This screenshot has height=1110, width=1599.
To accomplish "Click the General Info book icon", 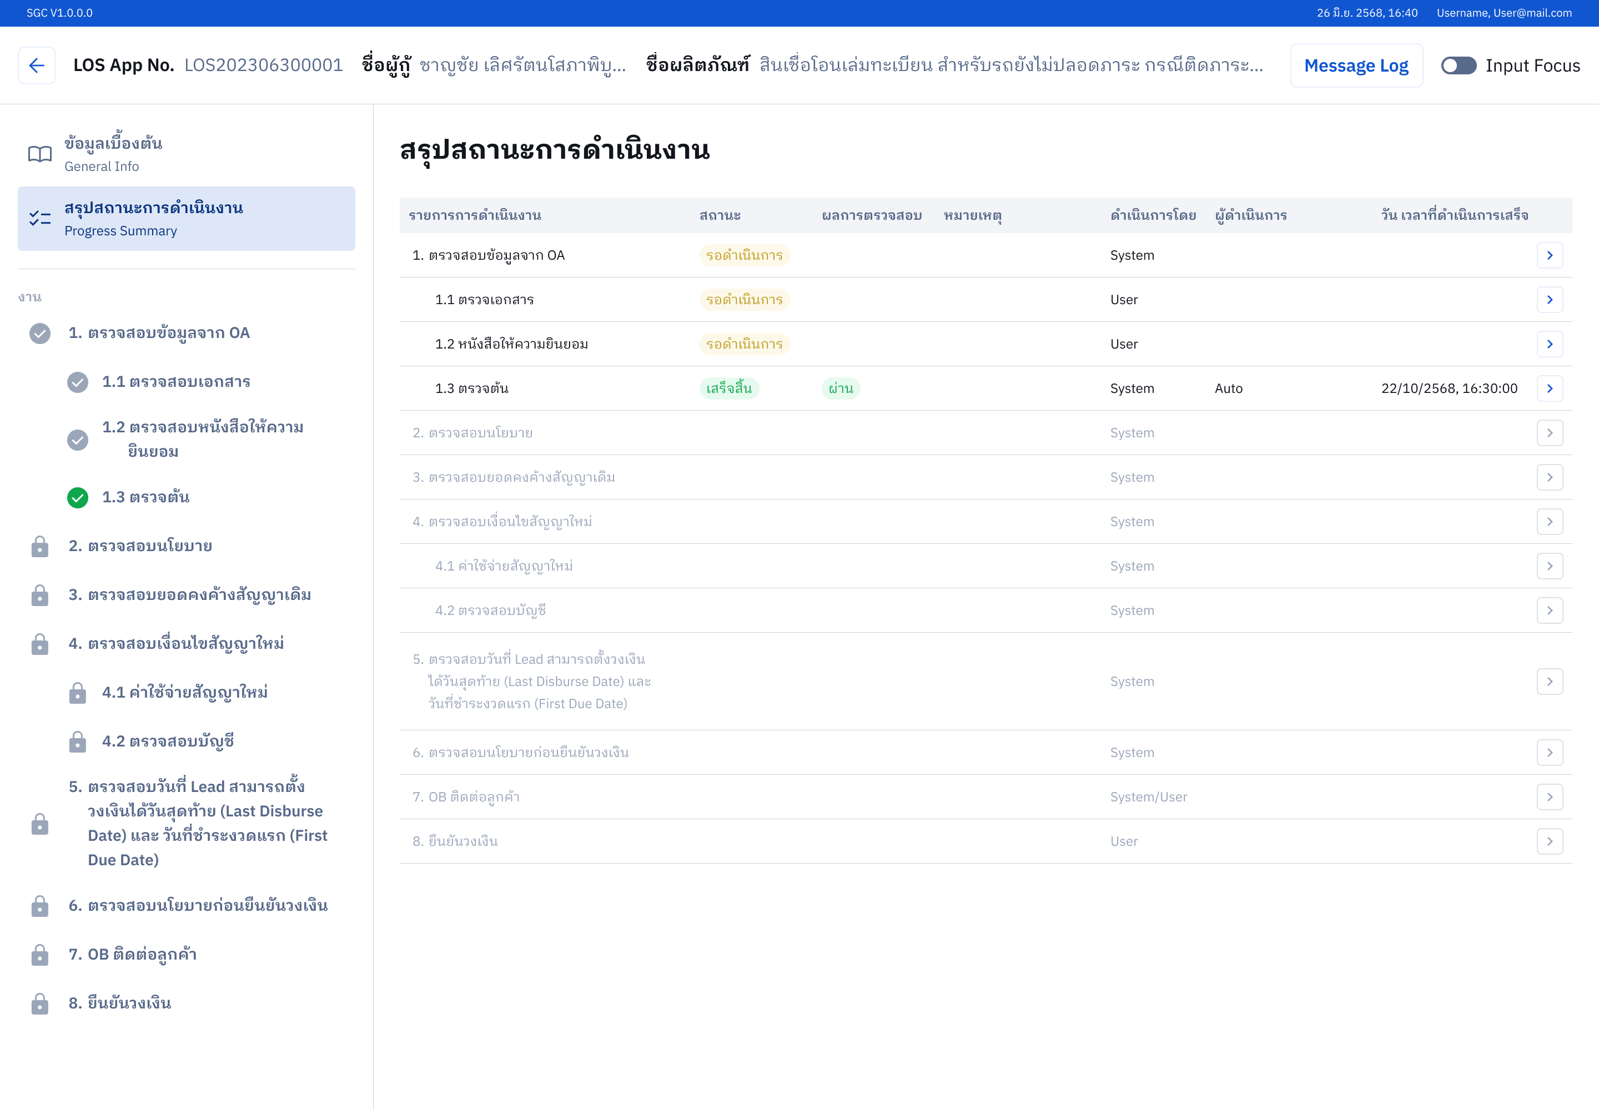I will click(39, 154).
